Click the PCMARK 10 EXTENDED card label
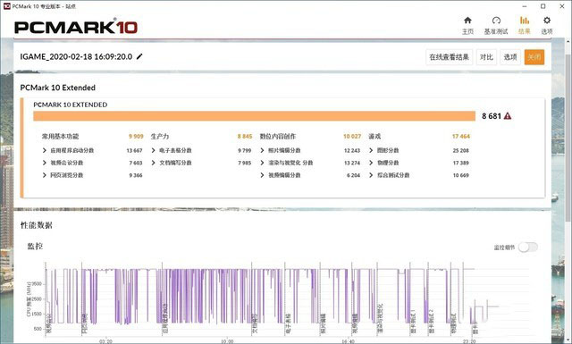This screenshot has width=572, height=344. 71,105
